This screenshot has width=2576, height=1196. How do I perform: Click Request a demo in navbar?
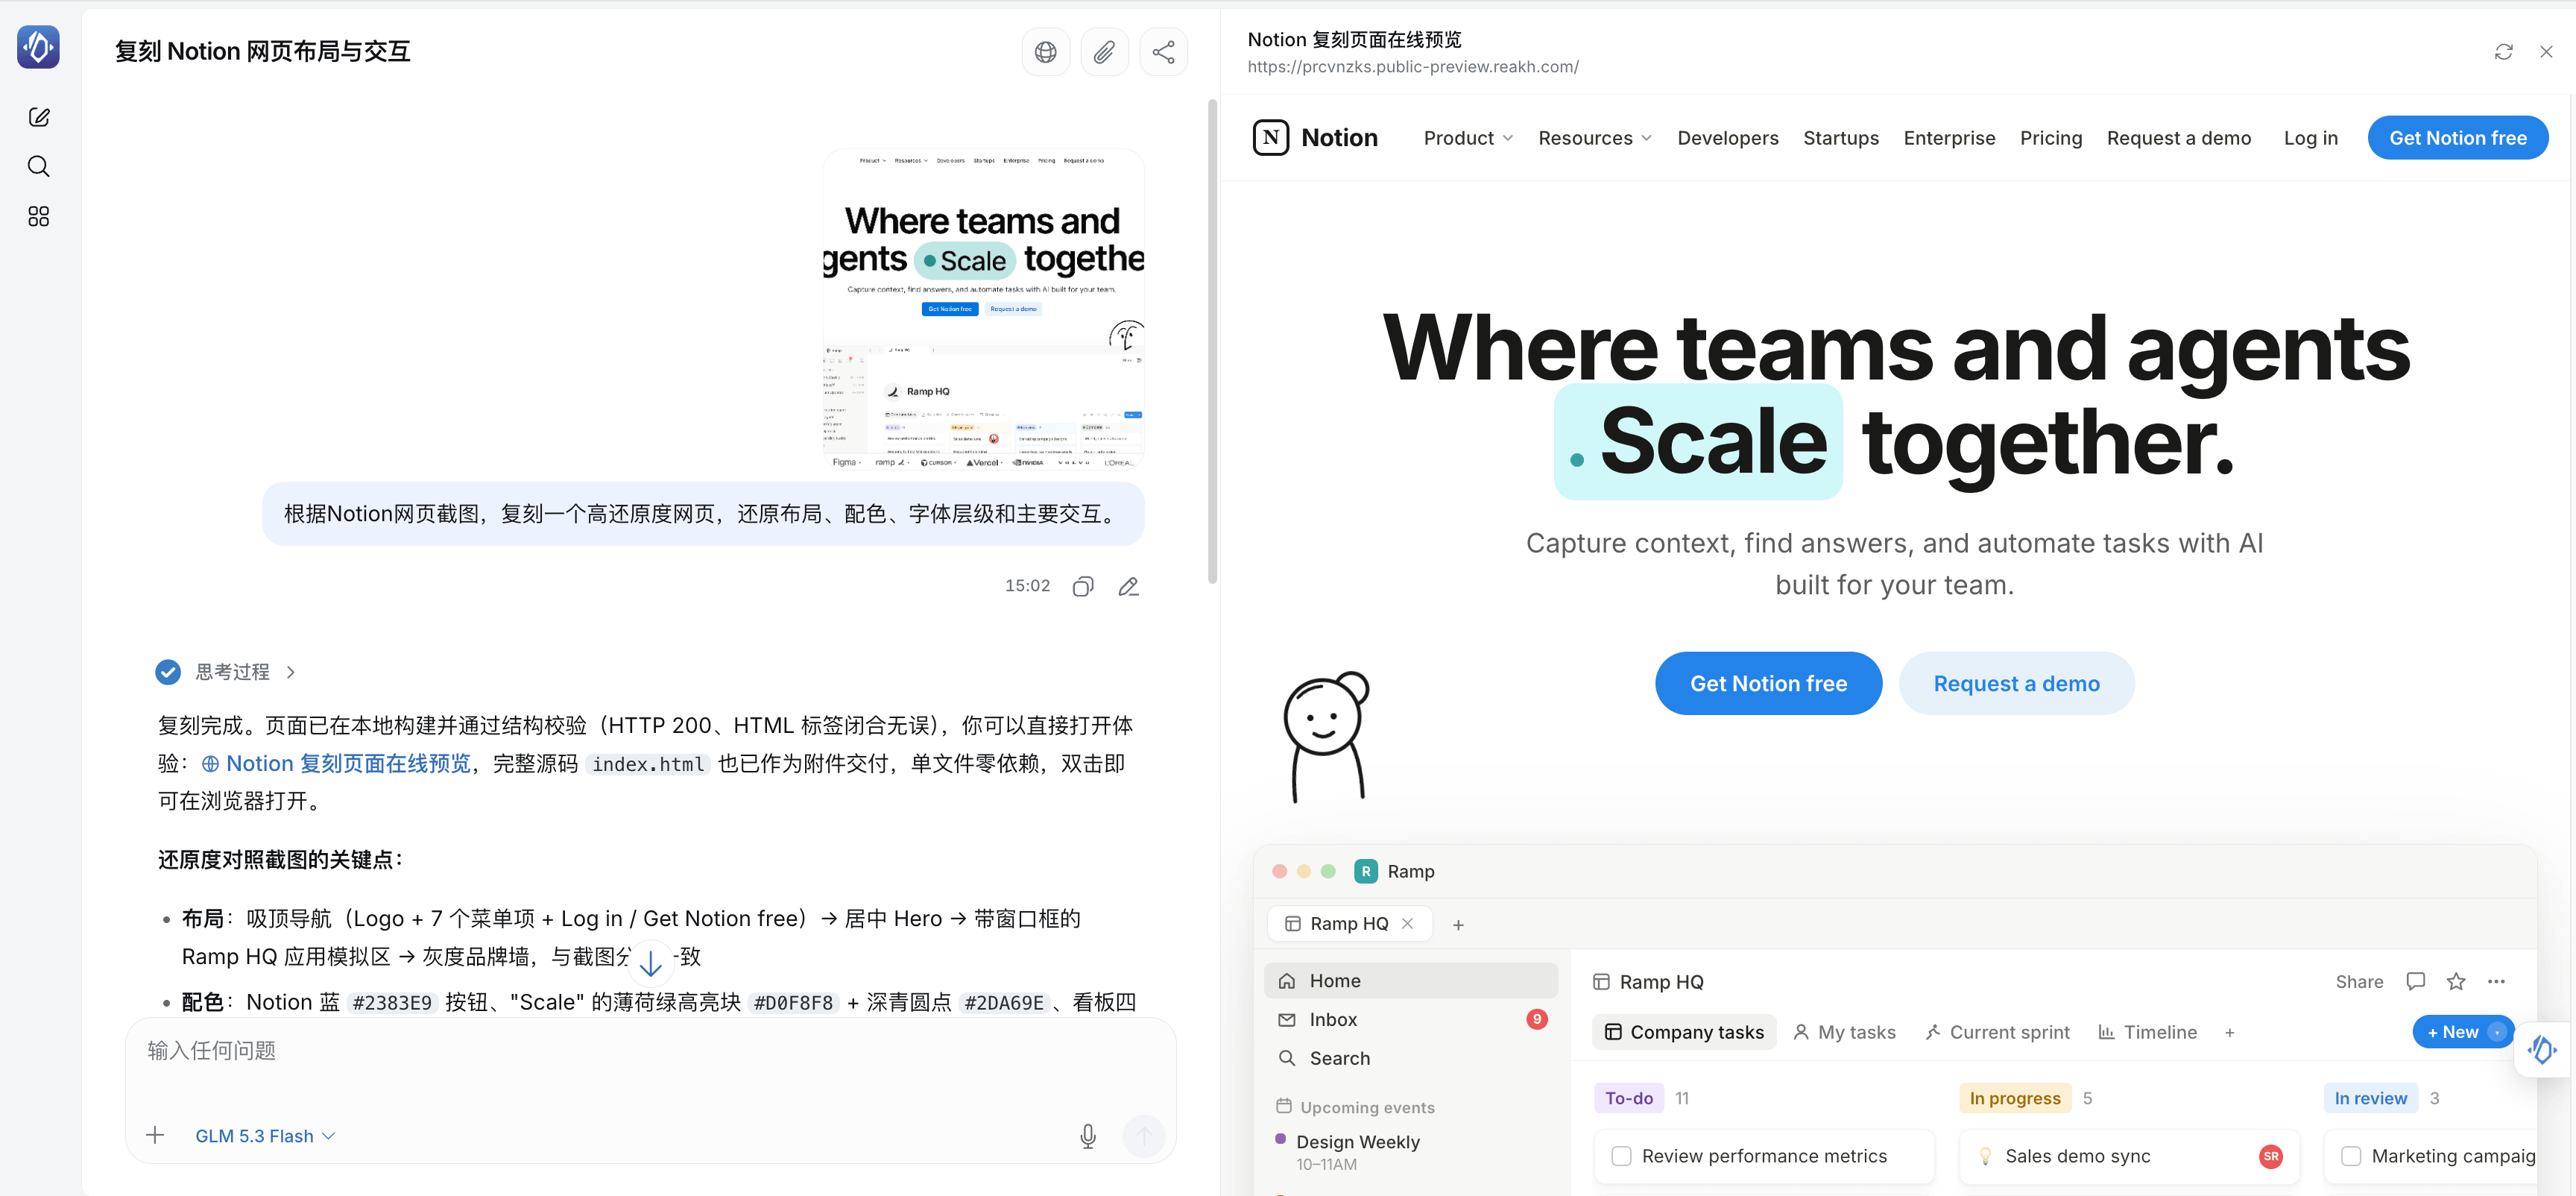[2178, 138]
